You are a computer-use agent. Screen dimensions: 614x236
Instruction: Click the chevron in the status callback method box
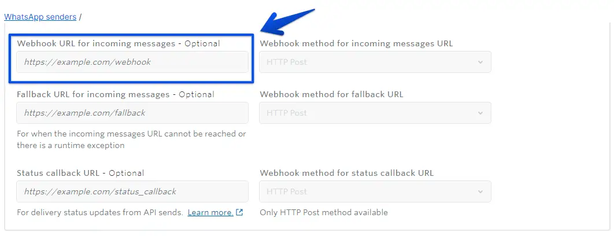(480, 192)
